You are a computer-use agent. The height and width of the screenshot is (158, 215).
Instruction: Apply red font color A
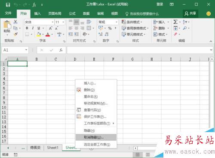coord(48,34)
